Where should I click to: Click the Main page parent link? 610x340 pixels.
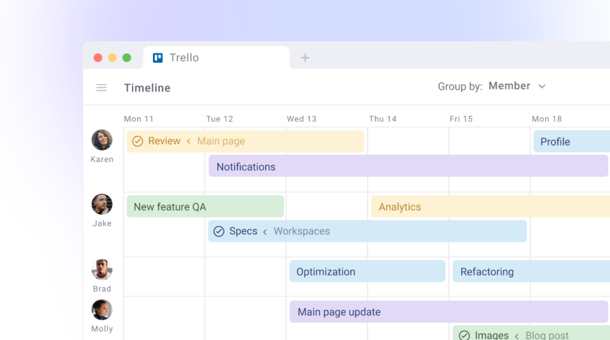tap(221, 141)
